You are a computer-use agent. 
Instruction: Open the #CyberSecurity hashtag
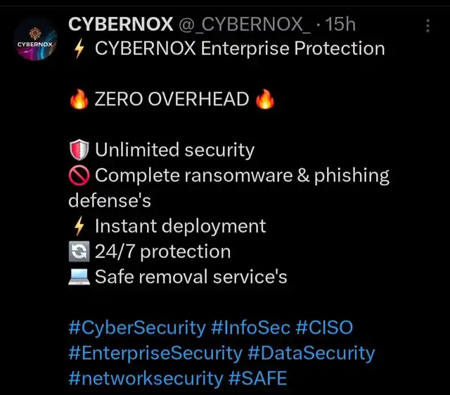(x=137, y=328)
